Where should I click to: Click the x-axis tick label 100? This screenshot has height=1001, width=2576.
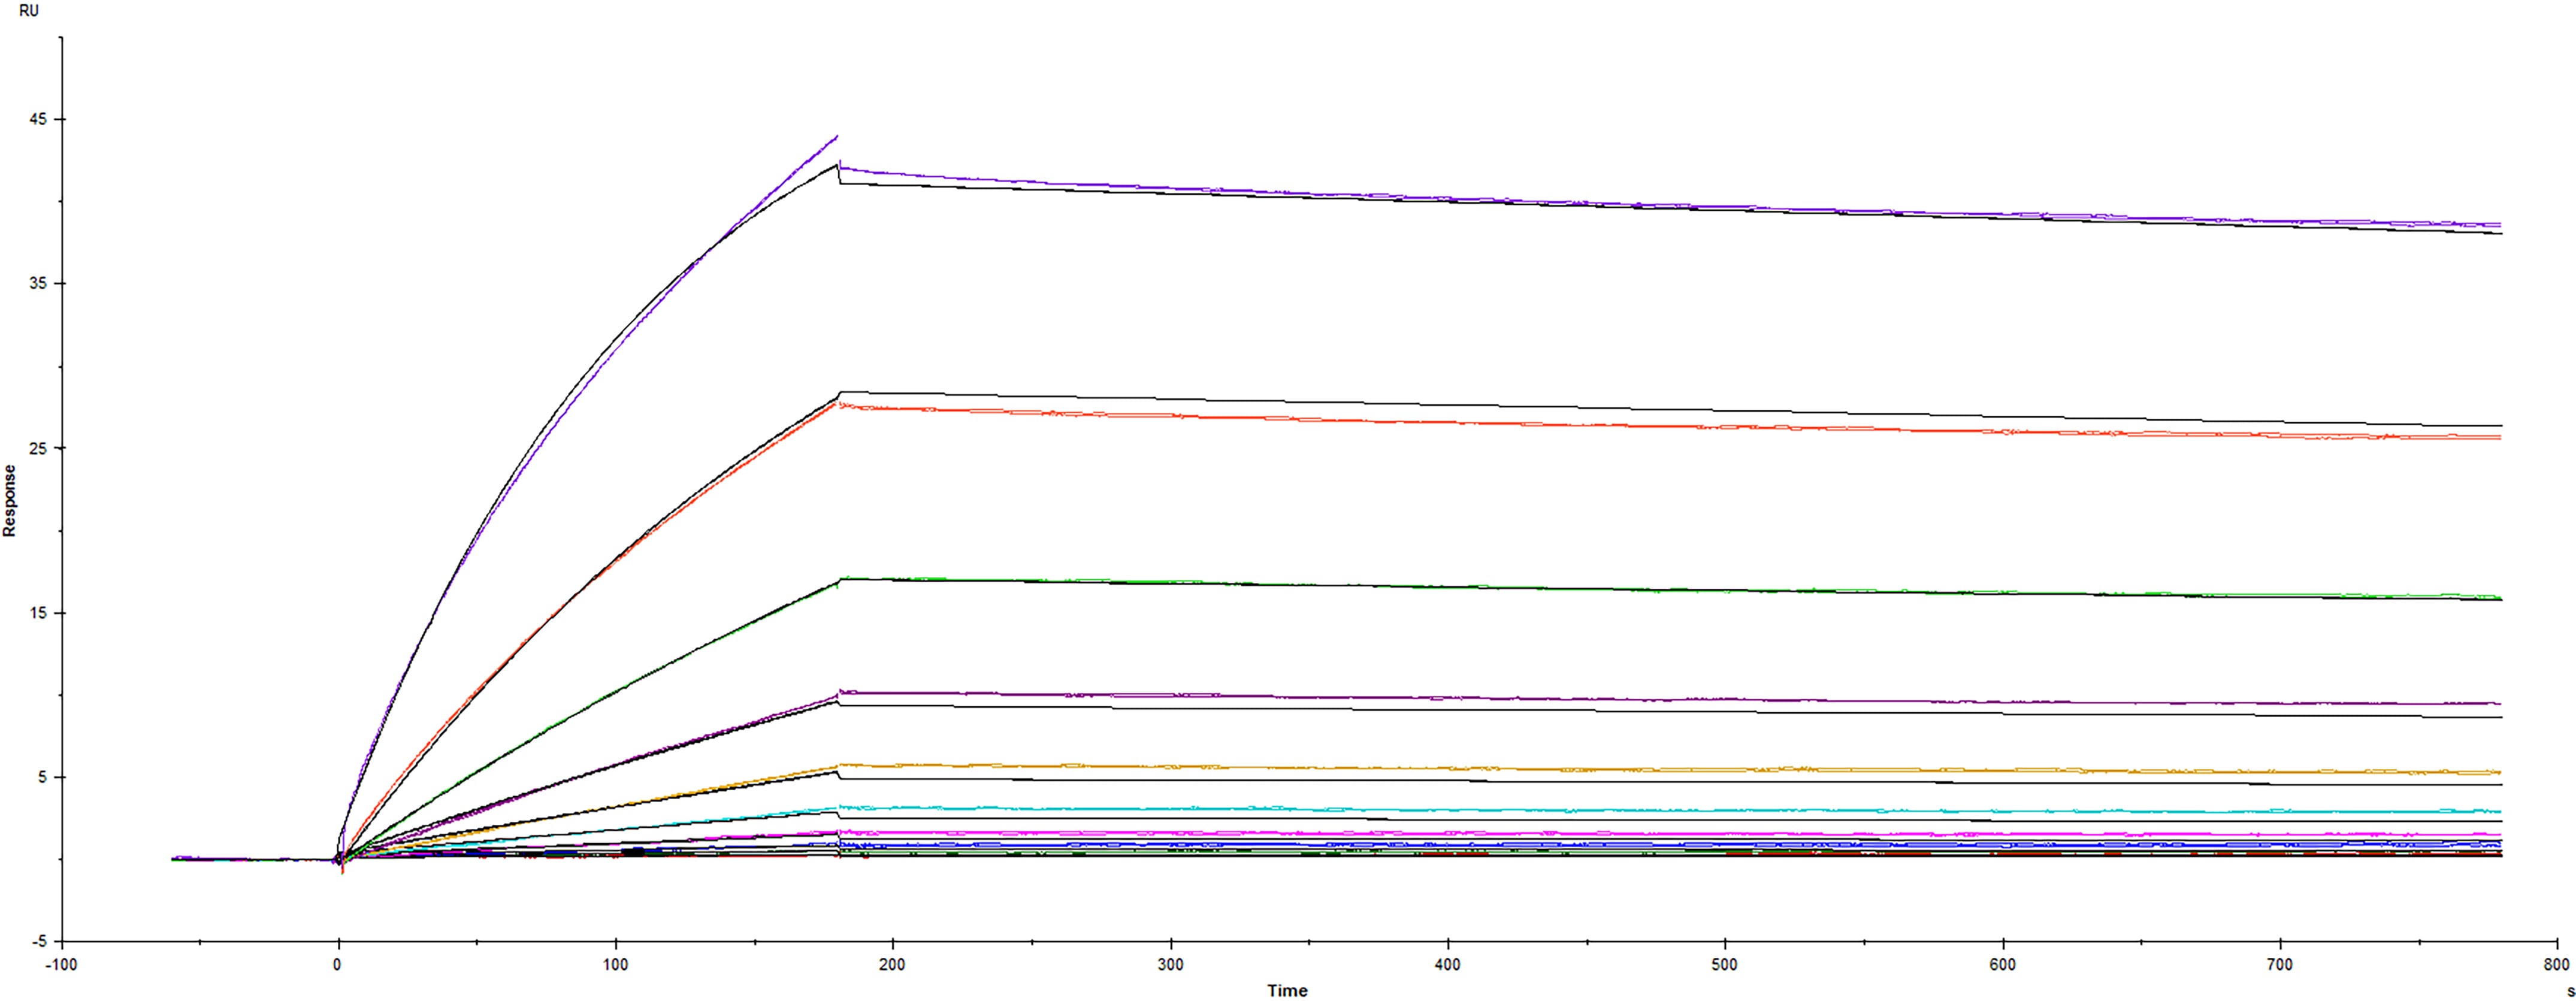616,965
